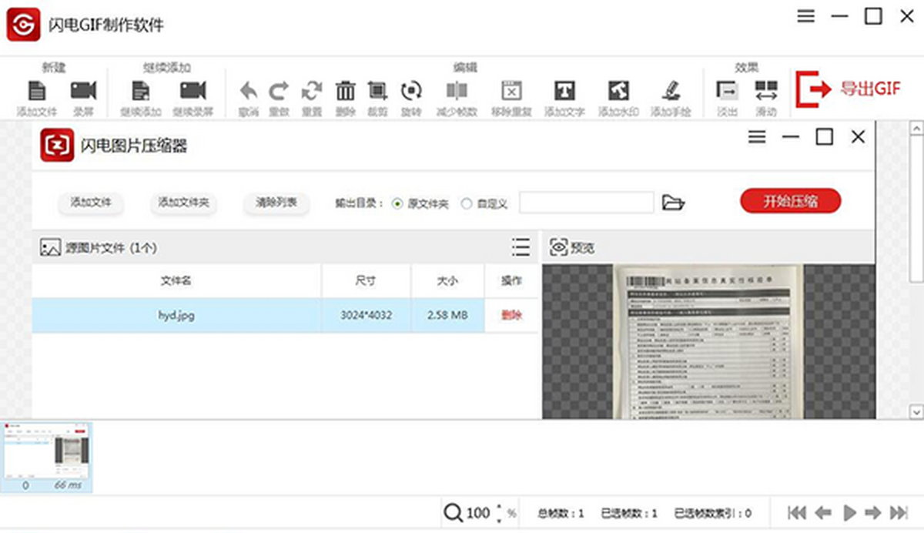
Task: Click the 删除 trash icon in toolbar
Action: coord(345,92)
